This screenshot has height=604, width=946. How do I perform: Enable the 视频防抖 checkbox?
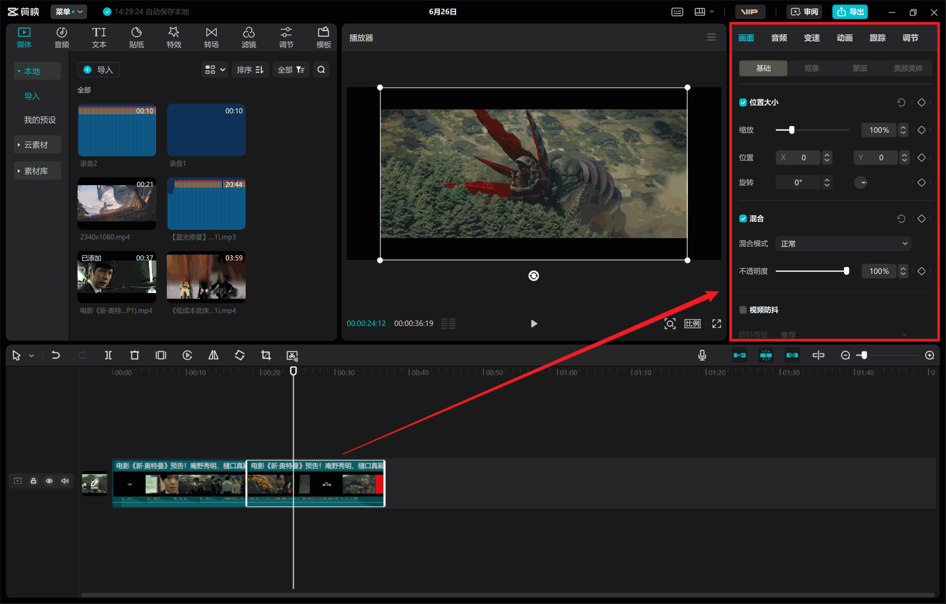click(743, 310)
